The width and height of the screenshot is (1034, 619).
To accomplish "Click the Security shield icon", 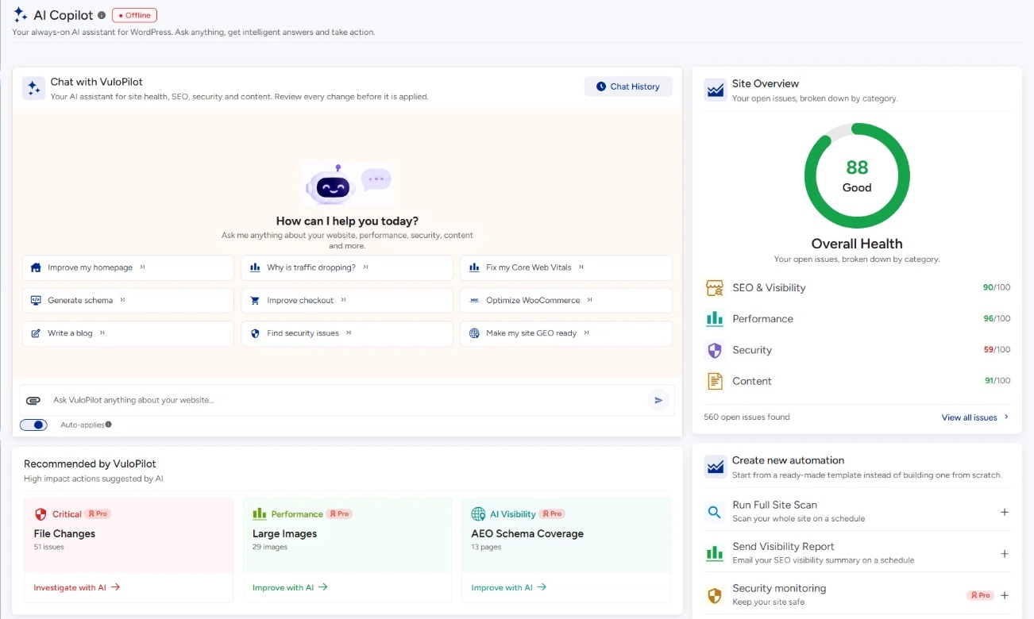I will tap(715, 350).
